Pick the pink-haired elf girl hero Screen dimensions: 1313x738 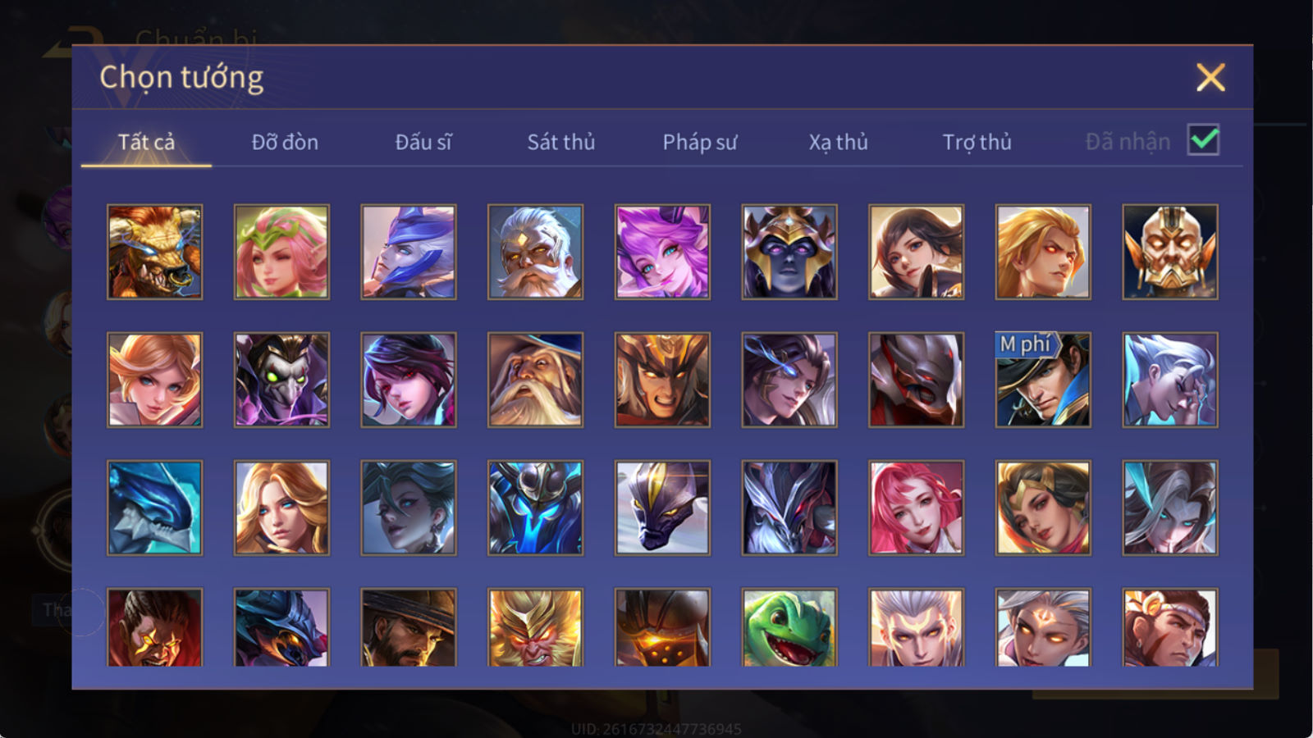(281, 252)
